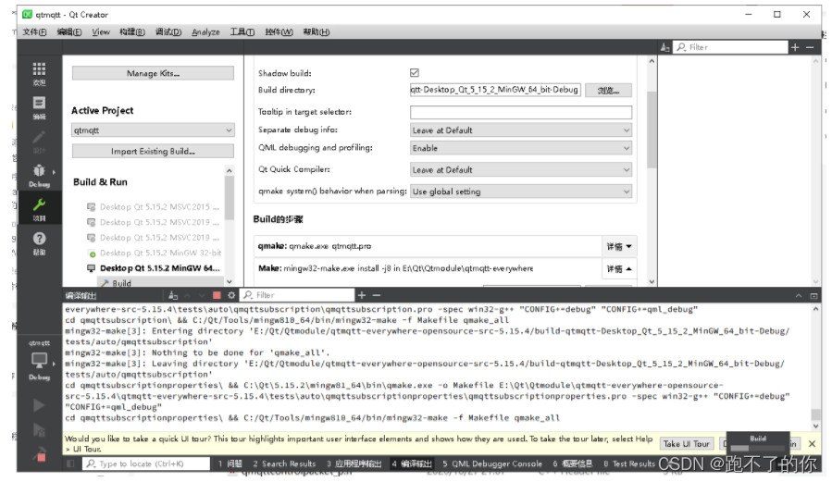The image size is (832, 482).
Task: Open the 文件(F) menu
Action: 34,31
